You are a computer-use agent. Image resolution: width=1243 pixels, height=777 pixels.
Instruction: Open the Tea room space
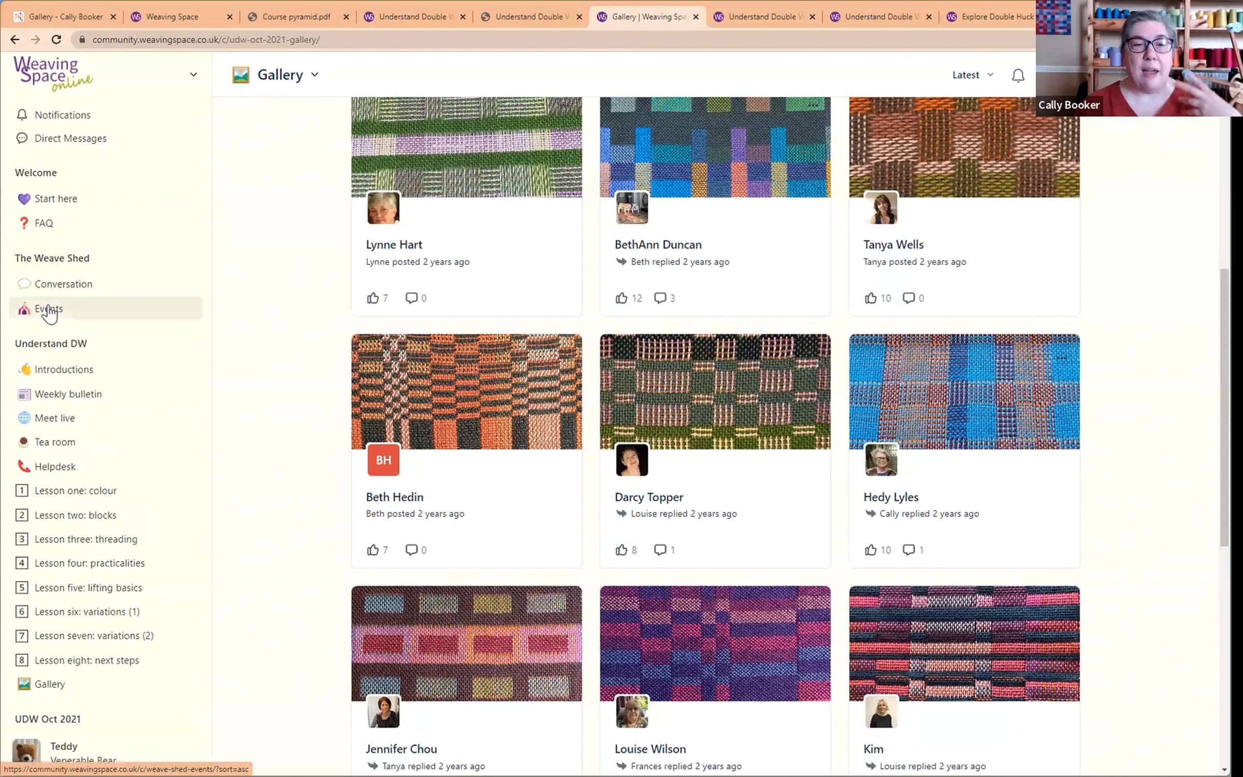point(106,442)
